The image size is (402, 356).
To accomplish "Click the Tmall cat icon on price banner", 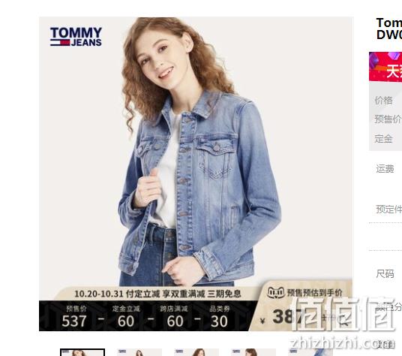I will 276,292.
